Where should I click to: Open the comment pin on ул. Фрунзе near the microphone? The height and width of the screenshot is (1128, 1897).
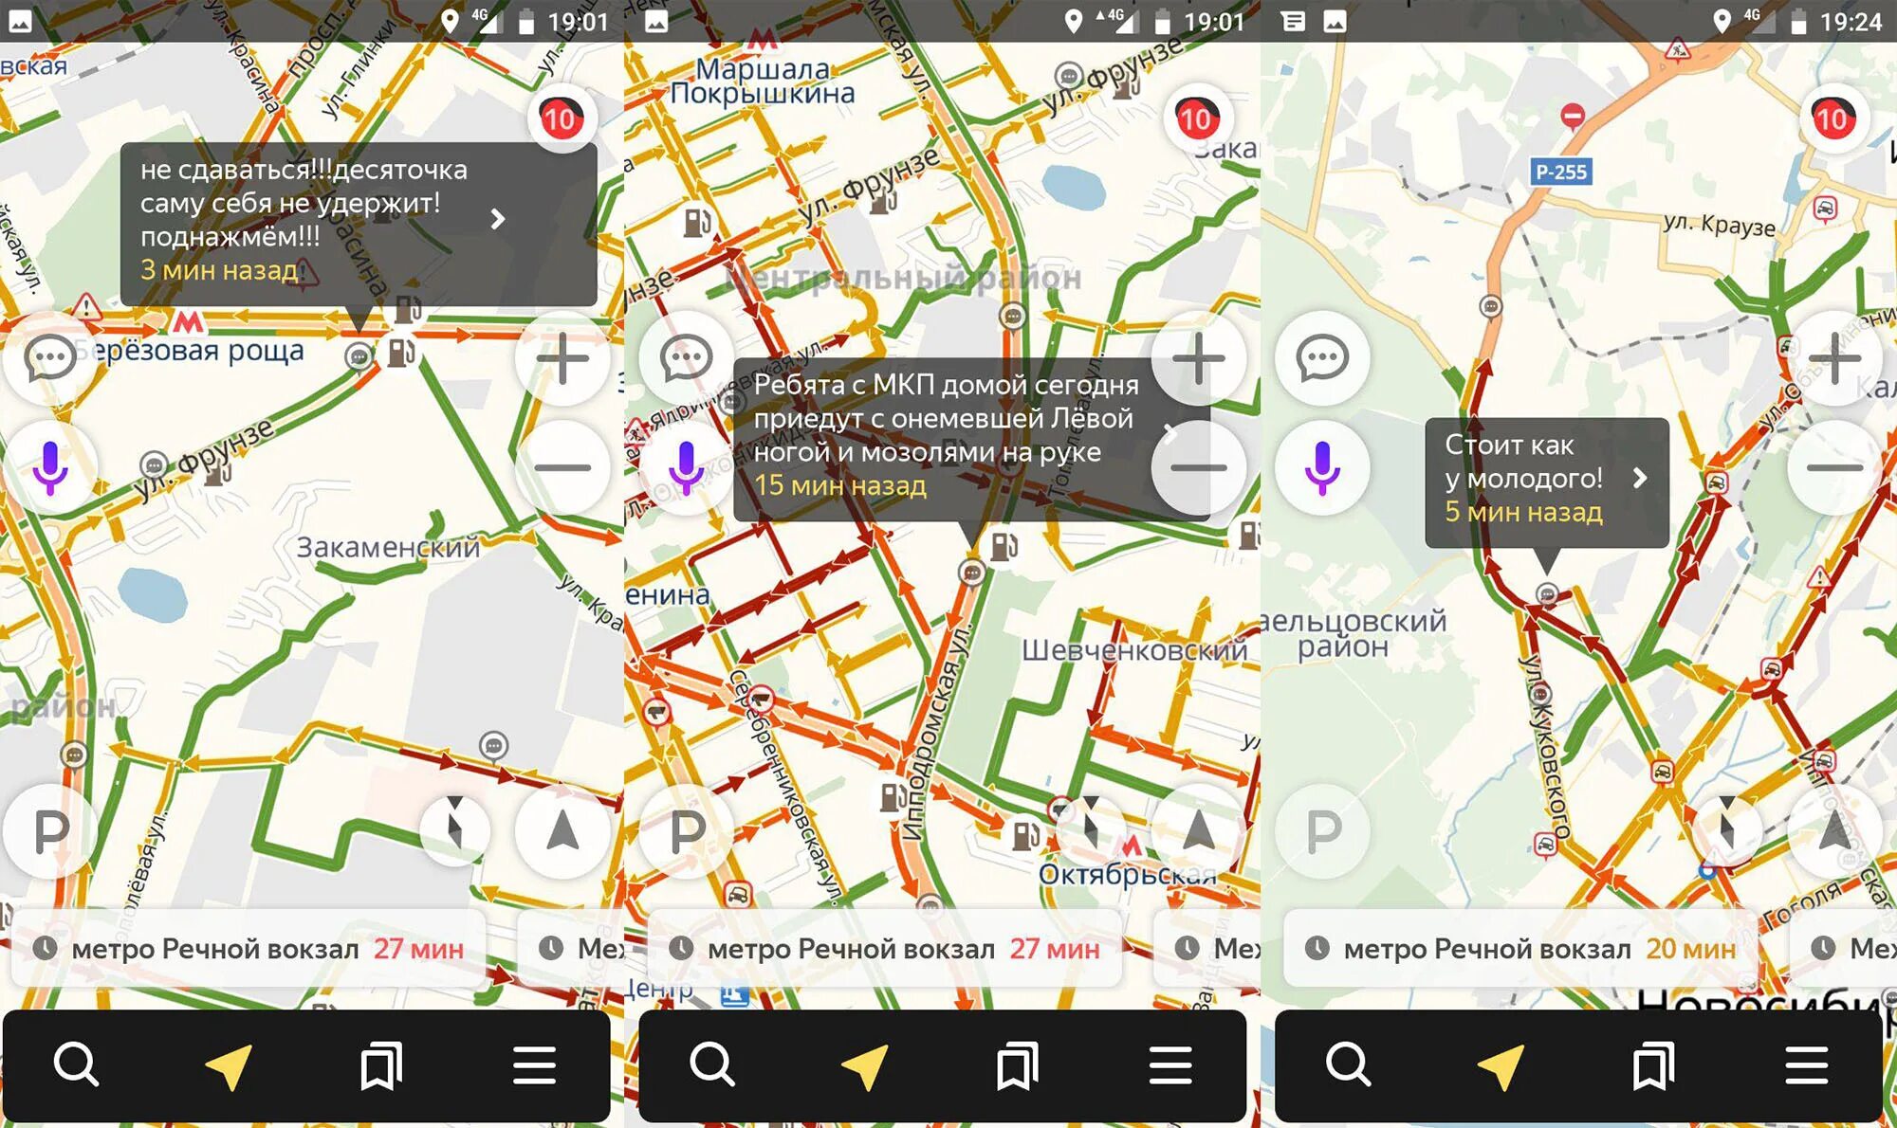pos(153,464)
